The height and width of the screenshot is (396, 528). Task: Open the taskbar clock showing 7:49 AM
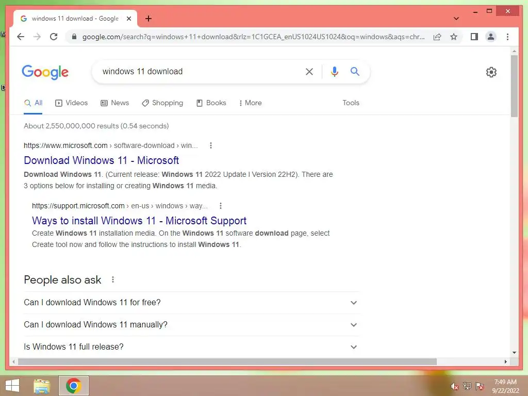click(505, 386)
